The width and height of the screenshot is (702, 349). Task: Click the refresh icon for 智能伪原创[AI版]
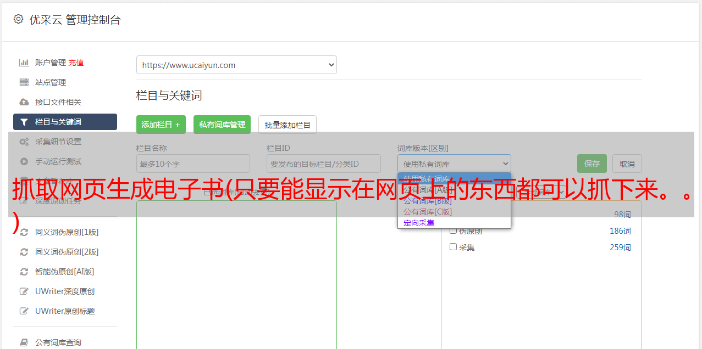24,272
